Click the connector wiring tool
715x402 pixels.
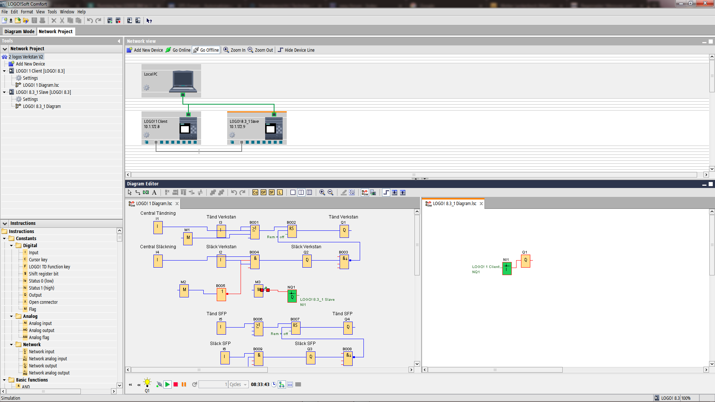[x=138, y=192]
